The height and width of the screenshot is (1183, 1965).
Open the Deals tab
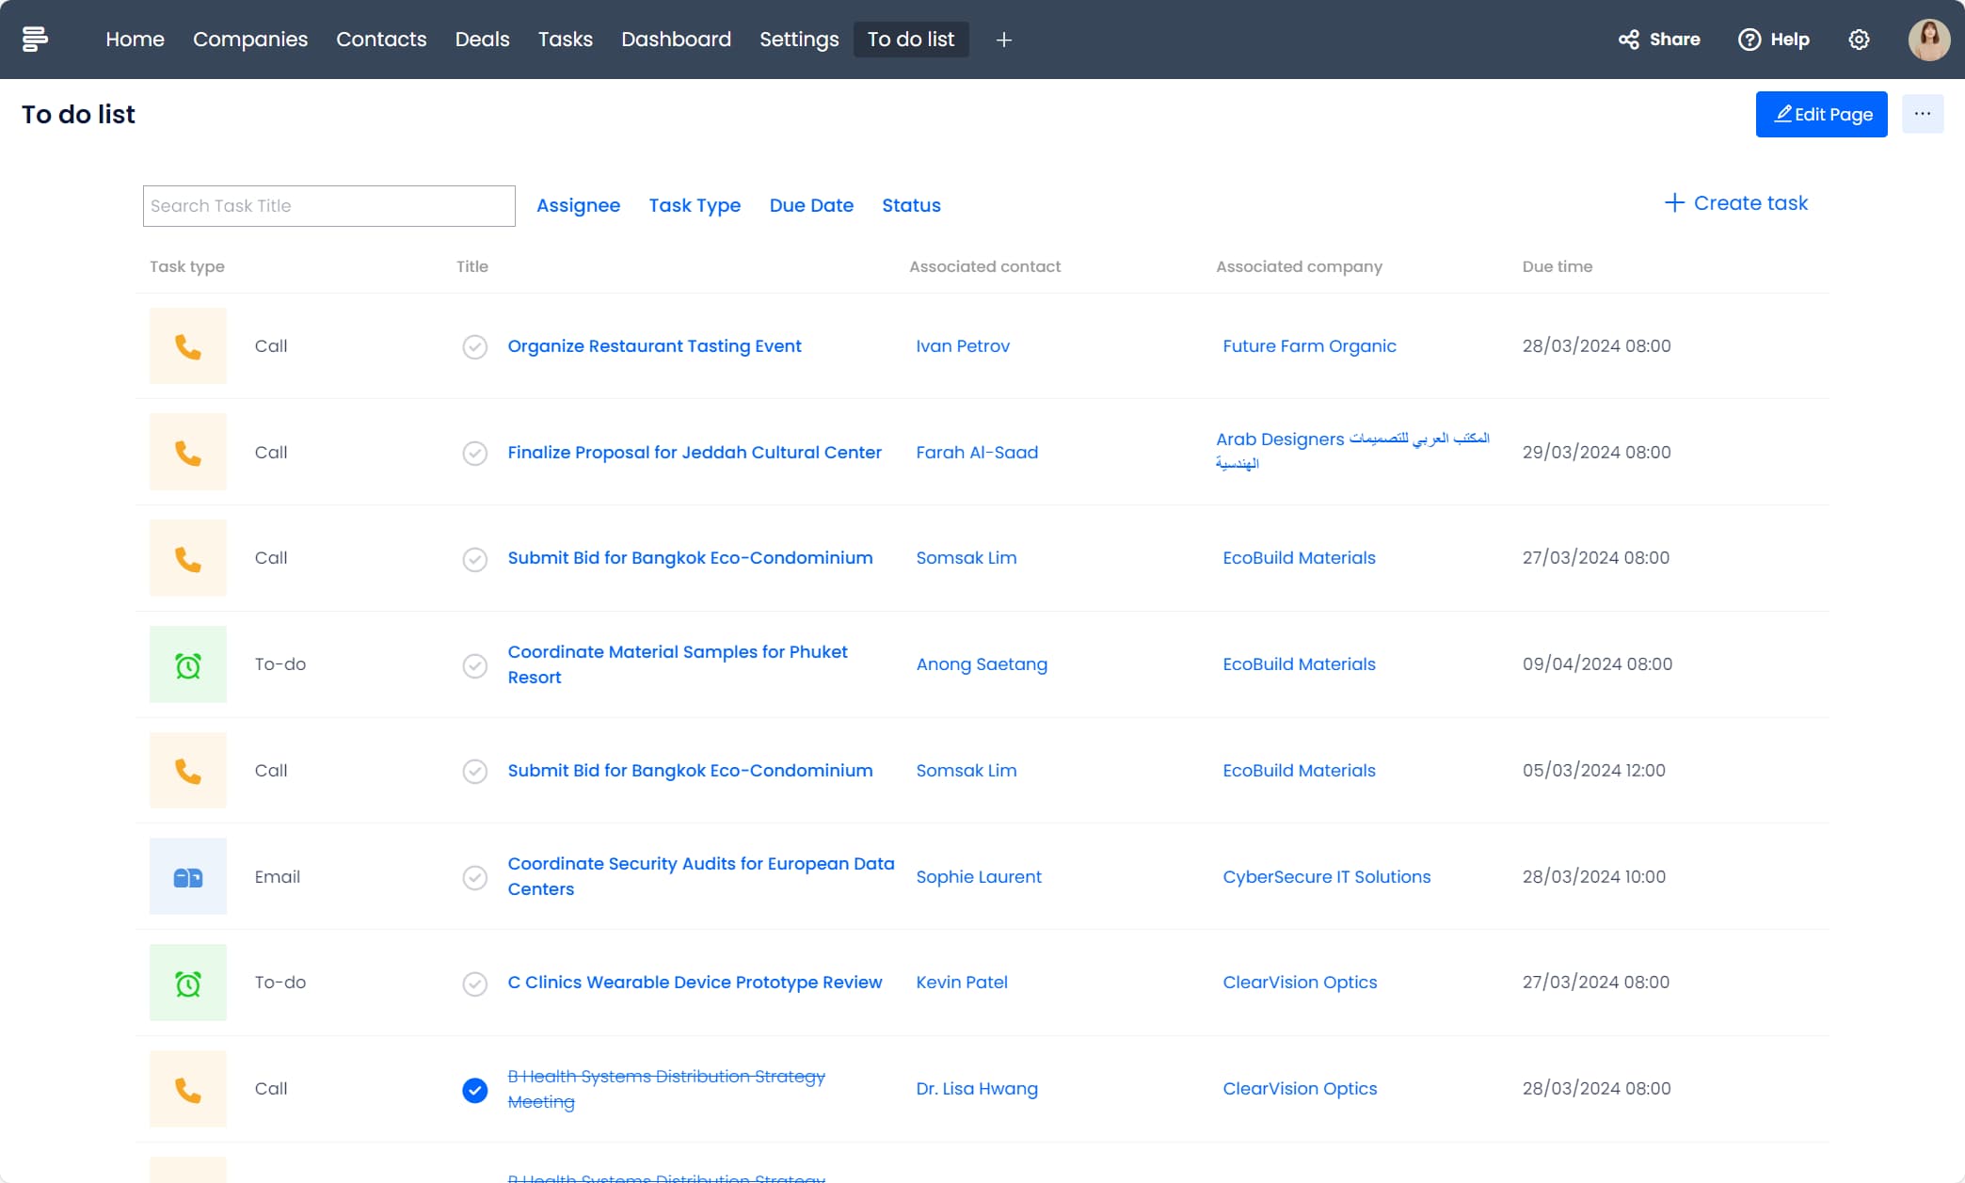[x=482, y=40]
